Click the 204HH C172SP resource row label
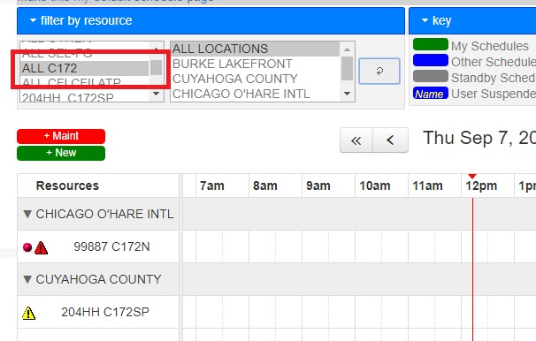 coord(105,312)
